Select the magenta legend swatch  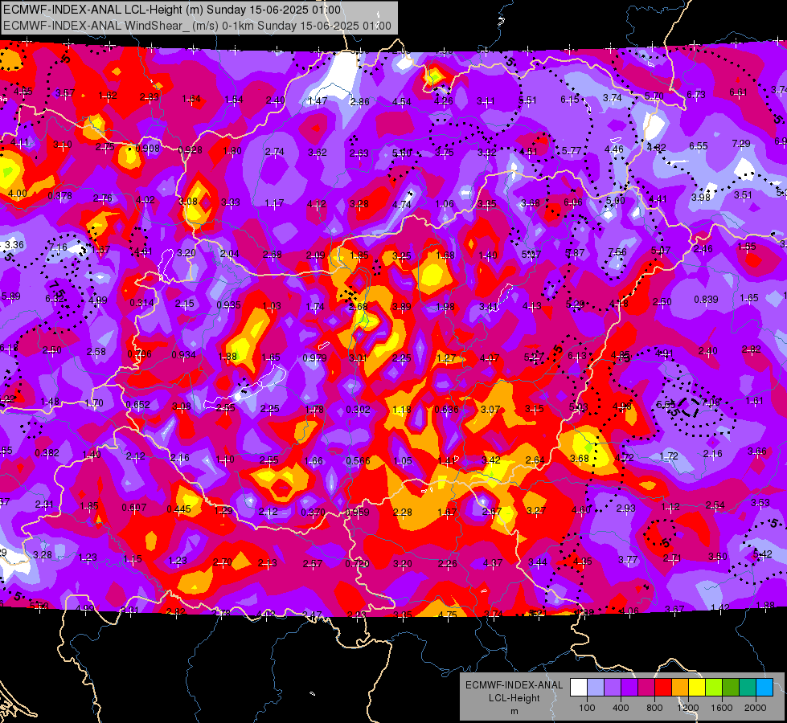[x=646, y=688]
